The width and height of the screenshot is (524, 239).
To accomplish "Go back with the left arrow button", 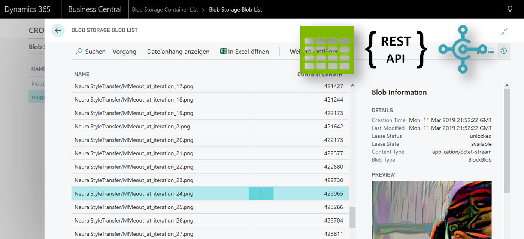I will pos(58,30).
